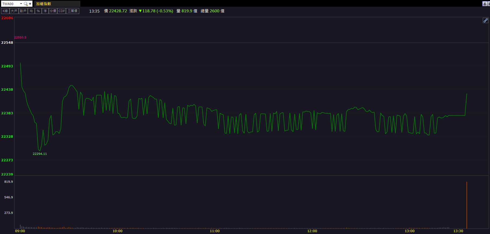This screenshot has width=490, height=234.
Task: Click the 09:00 time axis label
Action: 20,231
